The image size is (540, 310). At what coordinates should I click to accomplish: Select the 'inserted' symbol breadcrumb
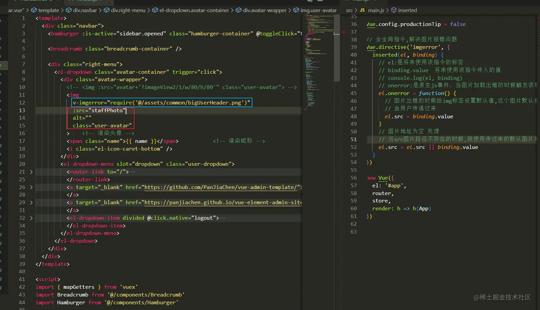tap(404, 10)
